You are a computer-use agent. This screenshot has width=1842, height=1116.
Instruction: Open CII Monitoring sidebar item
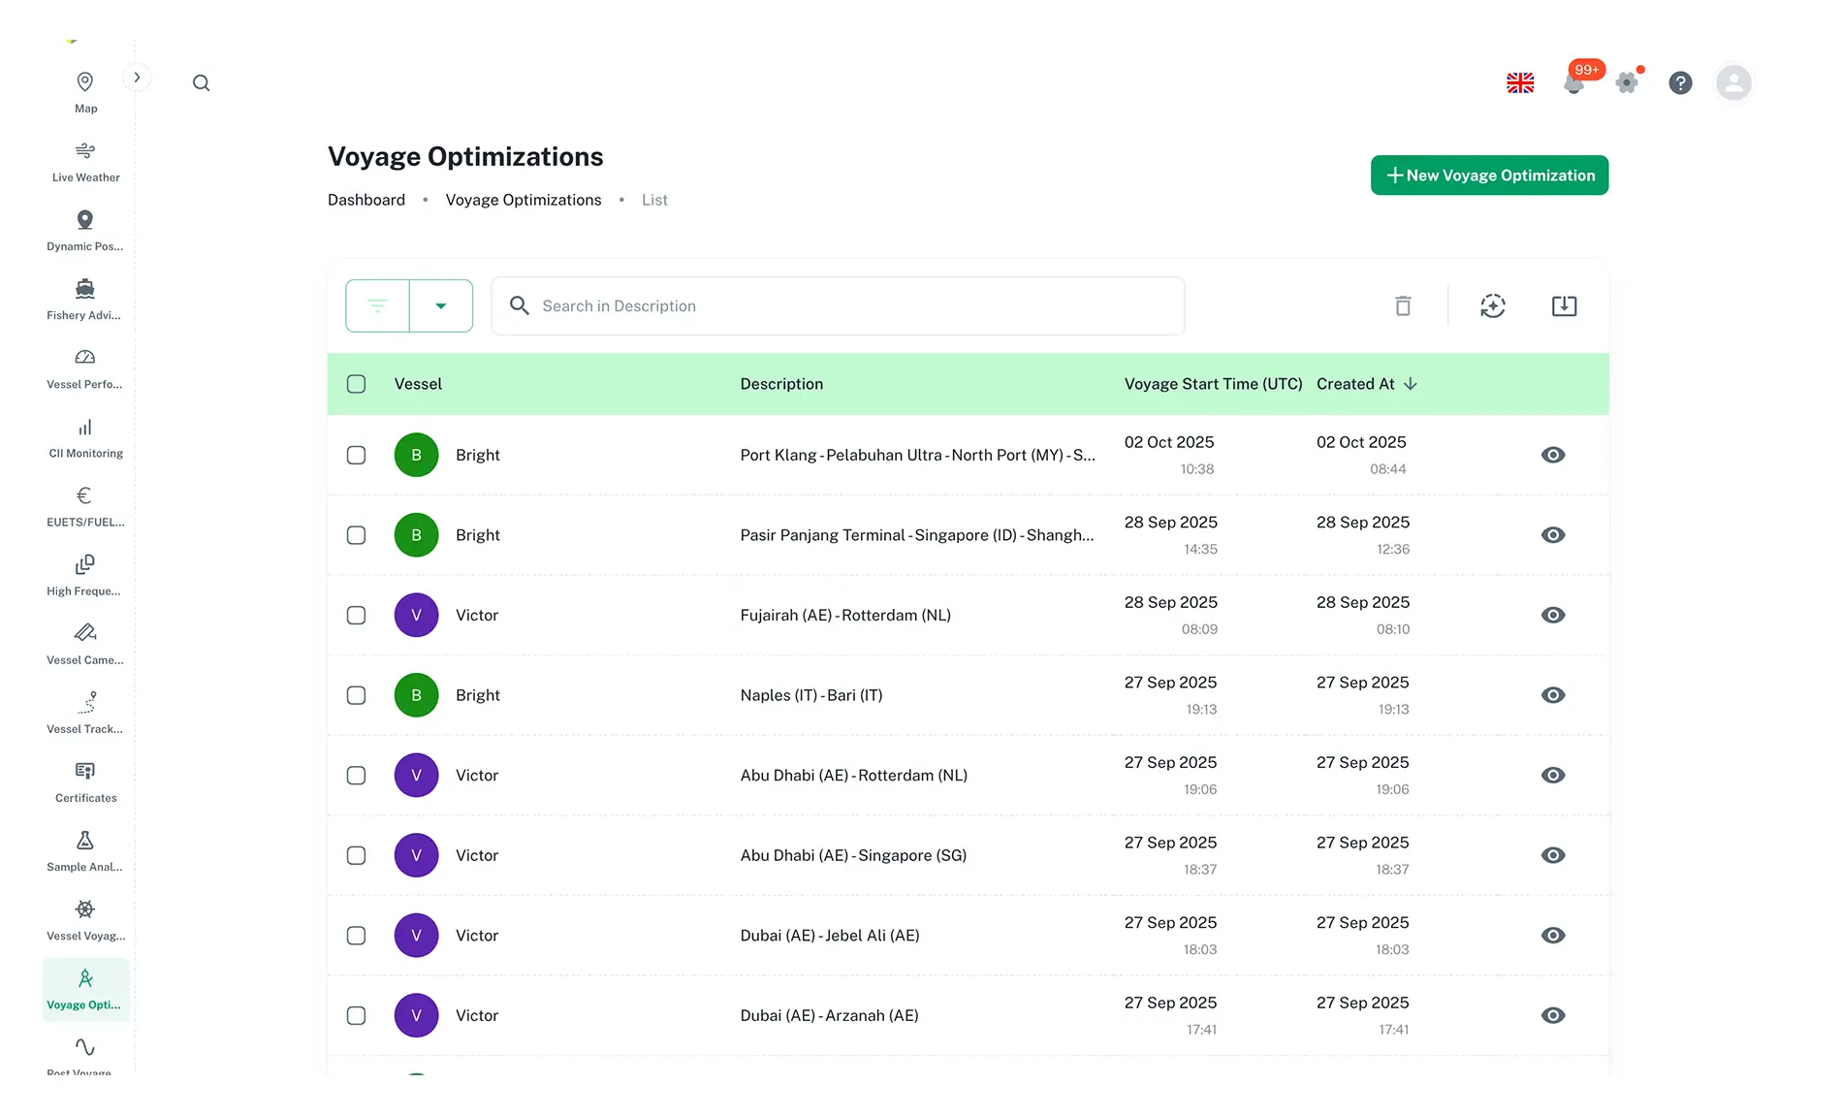click(x=85, y=437)
